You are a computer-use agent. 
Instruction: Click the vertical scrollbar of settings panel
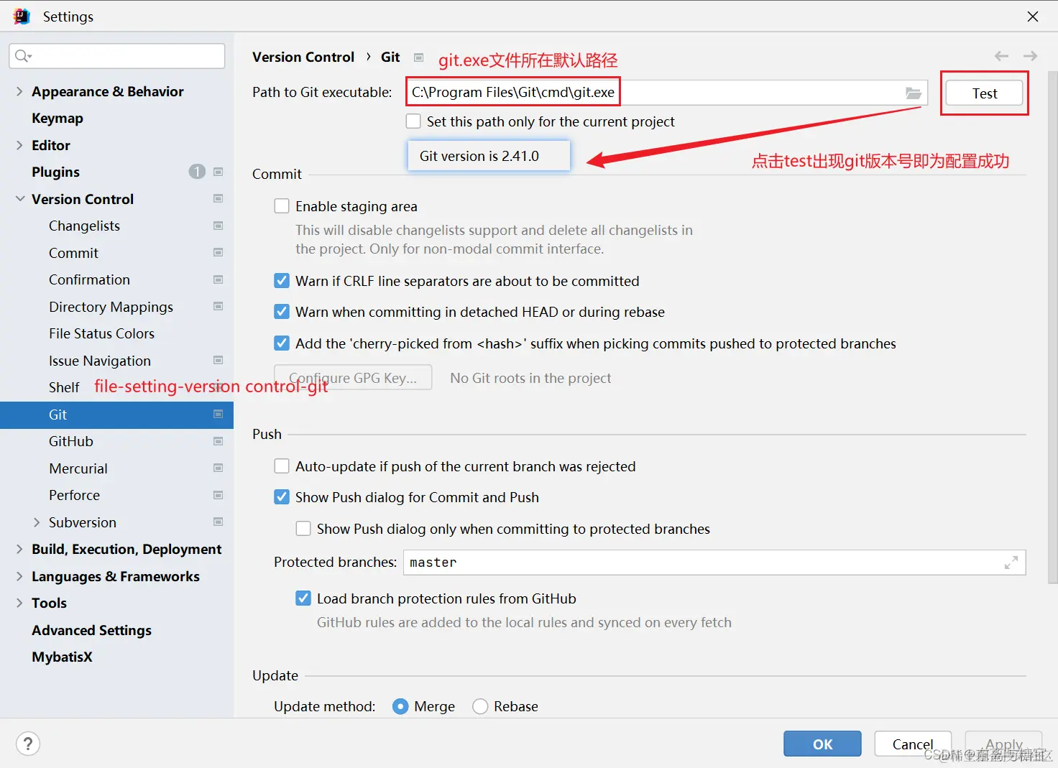pyautogui.click(x=1052, y=327)
